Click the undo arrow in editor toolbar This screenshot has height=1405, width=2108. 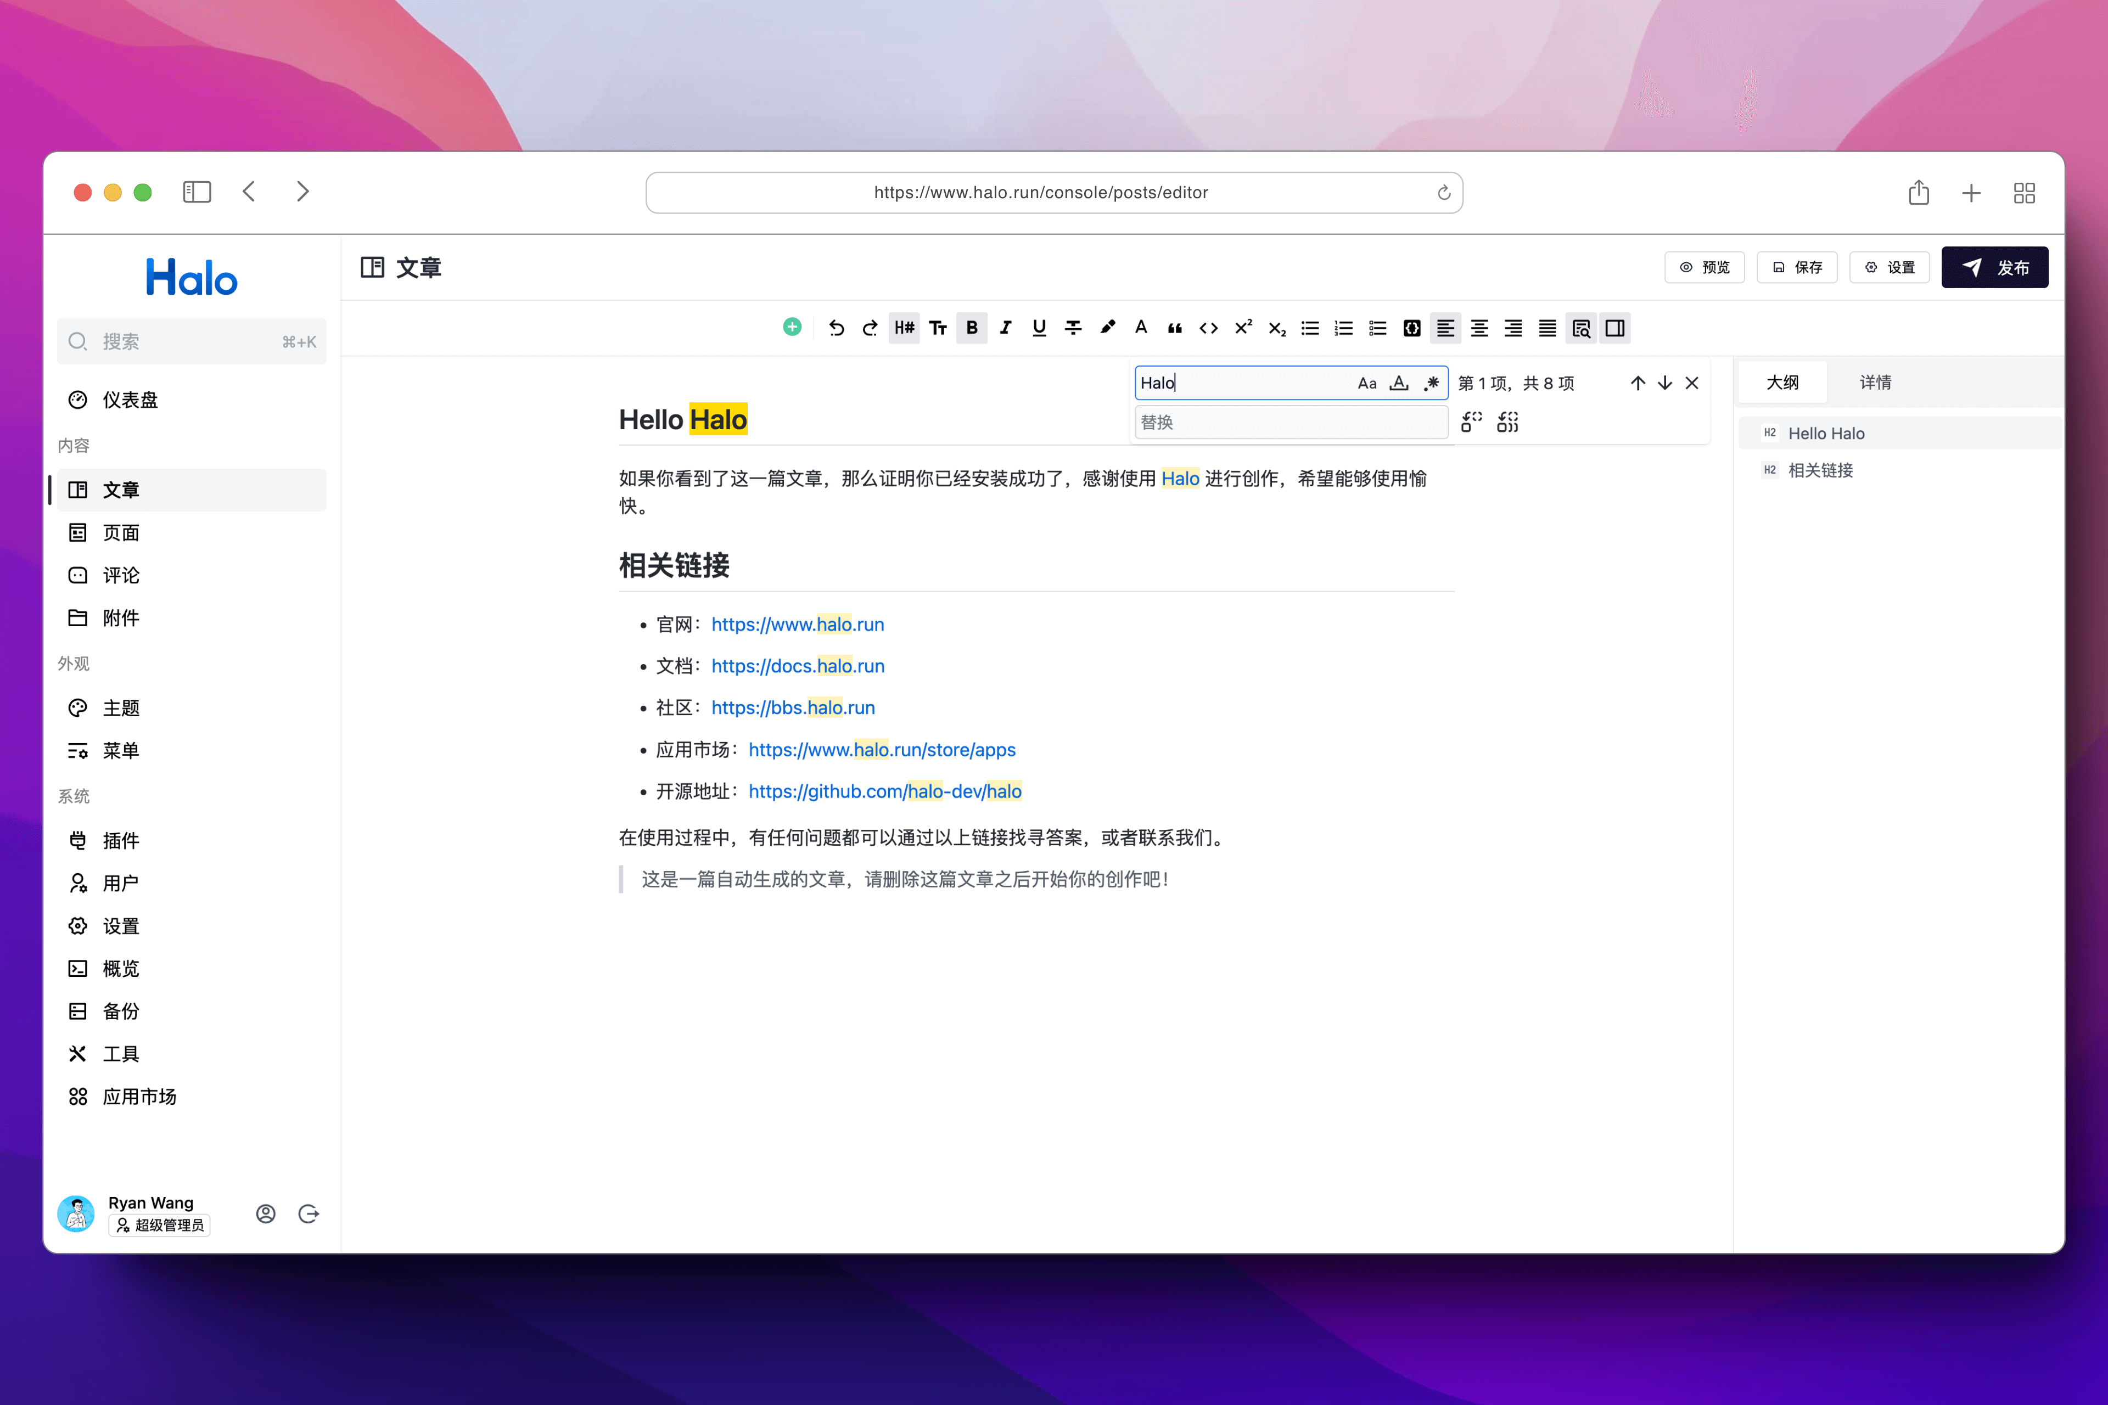coord(836,328)
